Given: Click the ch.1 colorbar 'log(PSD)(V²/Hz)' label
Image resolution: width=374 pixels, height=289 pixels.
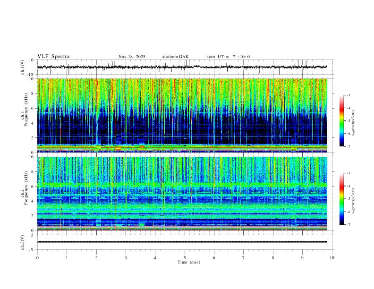Looking at the screenshot, I should pos(353,123).
